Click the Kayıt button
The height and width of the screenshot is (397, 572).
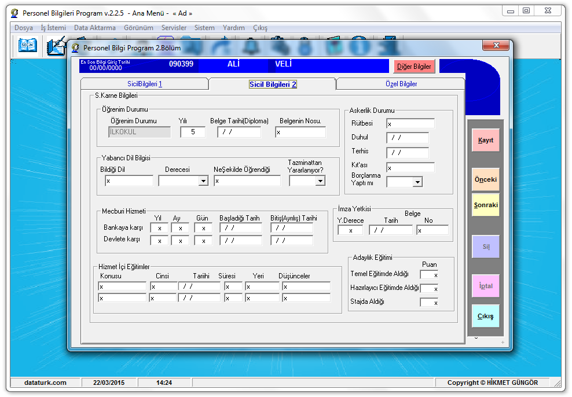[486, 140]
